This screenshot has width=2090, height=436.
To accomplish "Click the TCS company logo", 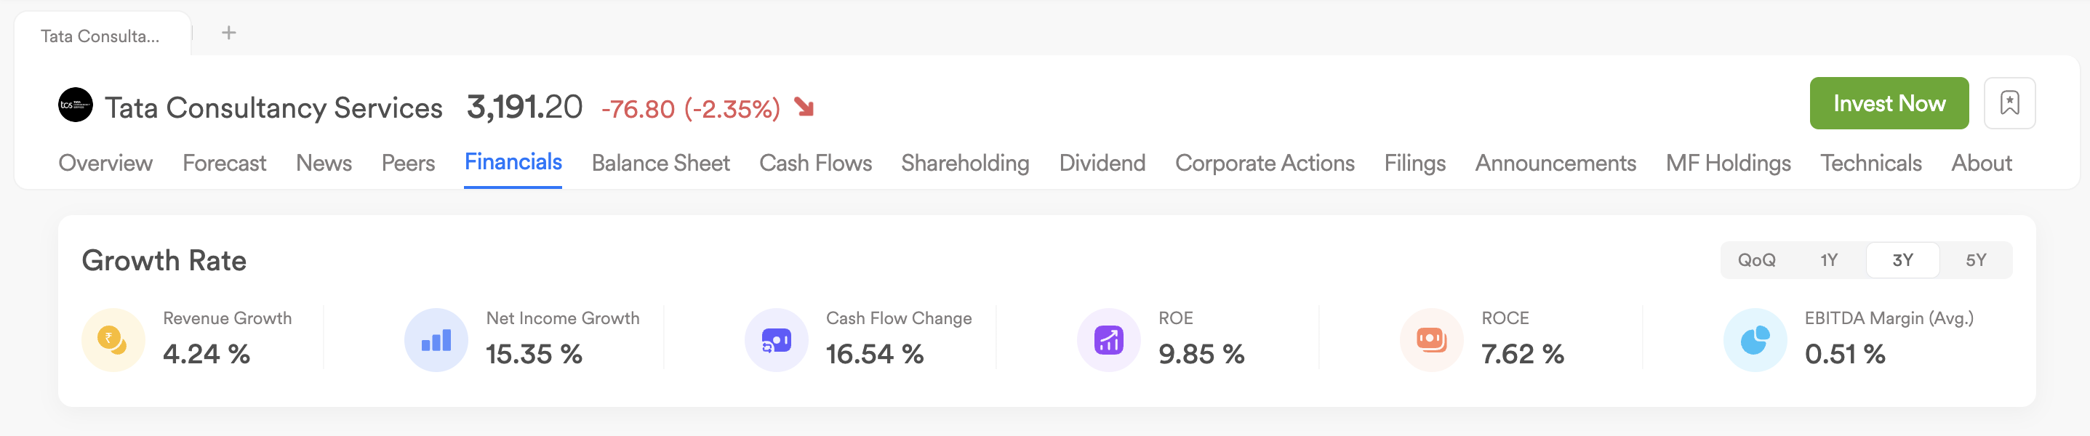I will pyautogui.click(x=76, y=105).
